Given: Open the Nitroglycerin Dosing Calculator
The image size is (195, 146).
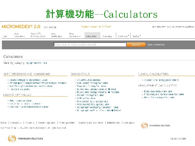Looking at the screenshot, I should point(93,101).
